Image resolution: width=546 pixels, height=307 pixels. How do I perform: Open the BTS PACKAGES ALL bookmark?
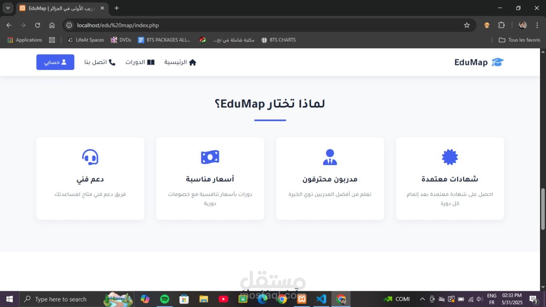164,40
